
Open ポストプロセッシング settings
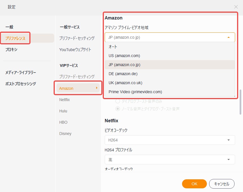pyautogui.click(x=21, y=84)
